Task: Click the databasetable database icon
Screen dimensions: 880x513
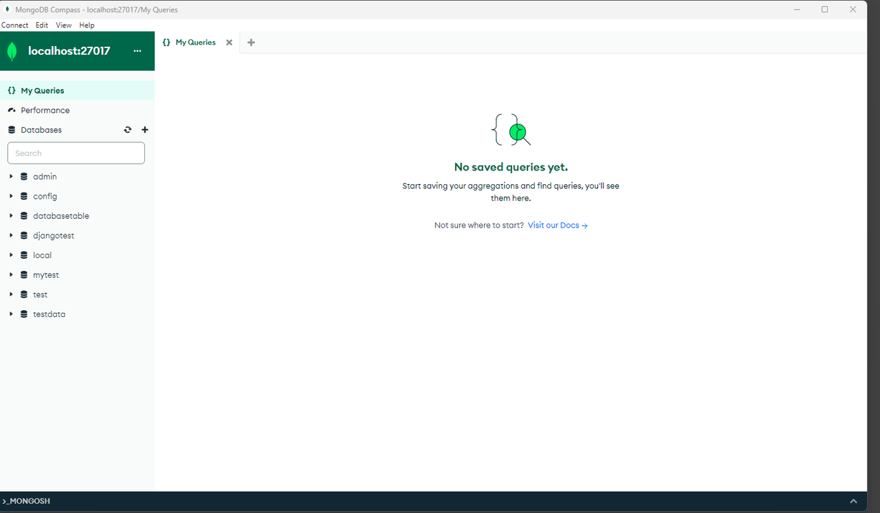Action: pyautogui.click(x=24, y=216)
